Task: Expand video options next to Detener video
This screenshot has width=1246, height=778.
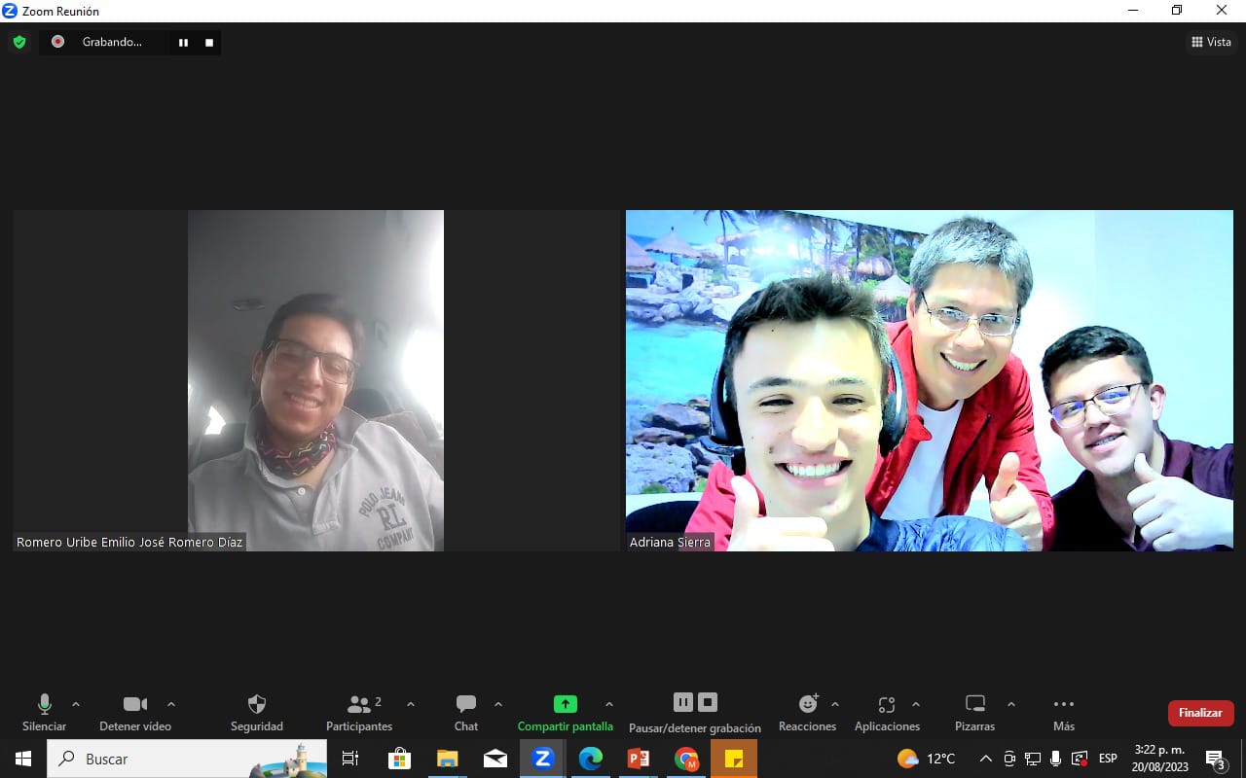Action: click(171, 704)
